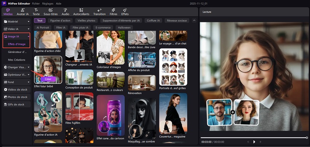Click the Créer button on Effet futur bébé
The image size is (310, 147).
pyautogui.click(x=48, y=79)
